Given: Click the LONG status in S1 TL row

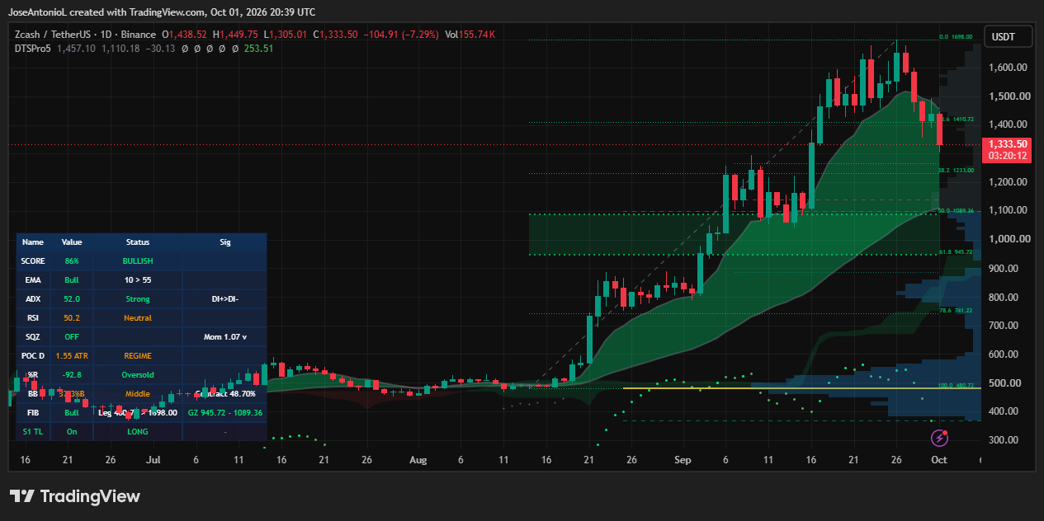Looking at the screenshot, I should [138, 431].
